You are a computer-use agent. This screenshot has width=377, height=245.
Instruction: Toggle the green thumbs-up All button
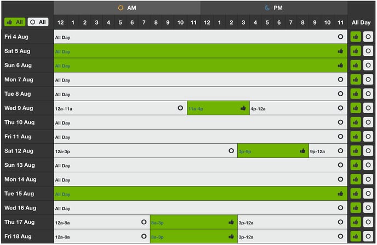[x=15, y=22]
